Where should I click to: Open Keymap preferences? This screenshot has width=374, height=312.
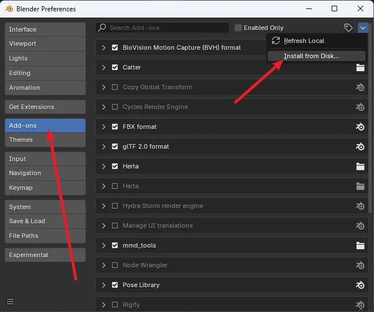pos(45,188)
